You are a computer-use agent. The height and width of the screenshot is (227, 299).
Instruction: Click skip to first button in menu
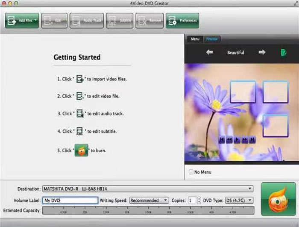tap(222, 140)
